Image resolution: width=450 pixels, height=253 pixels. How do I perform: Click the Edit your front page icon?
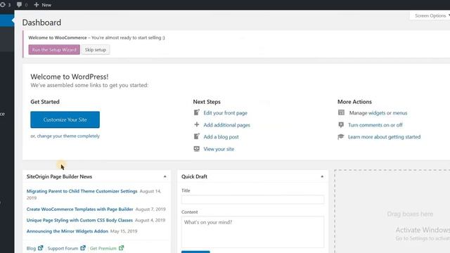197,112
